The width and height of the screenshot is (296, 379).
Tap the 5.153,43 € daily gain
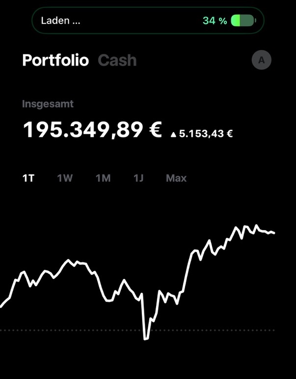(206, 134)
